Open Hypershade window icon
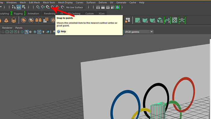This screenshot has height=119, width=211. [118, 7]
